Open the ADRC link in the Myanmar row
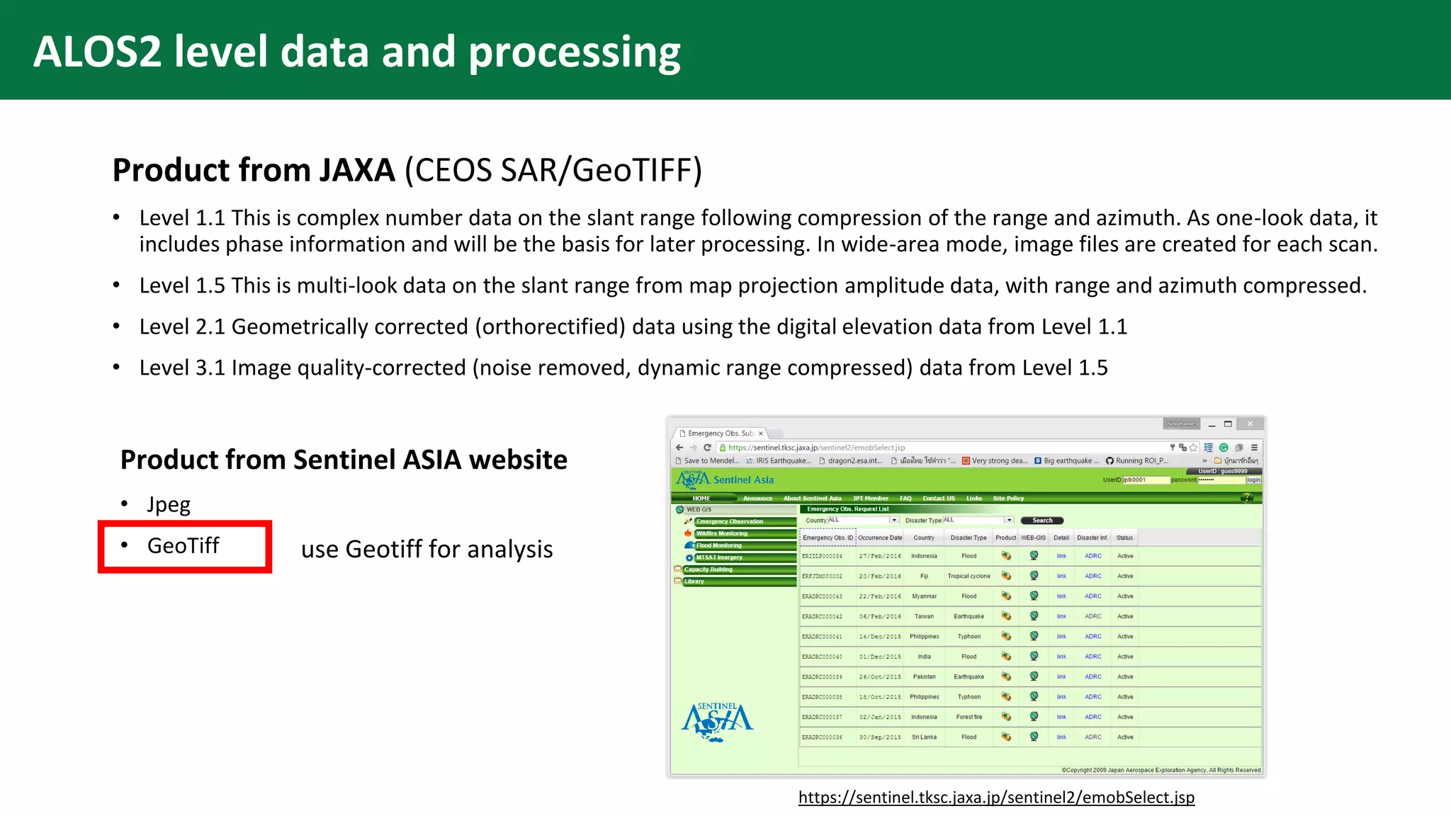 [x=1093, y=596]
